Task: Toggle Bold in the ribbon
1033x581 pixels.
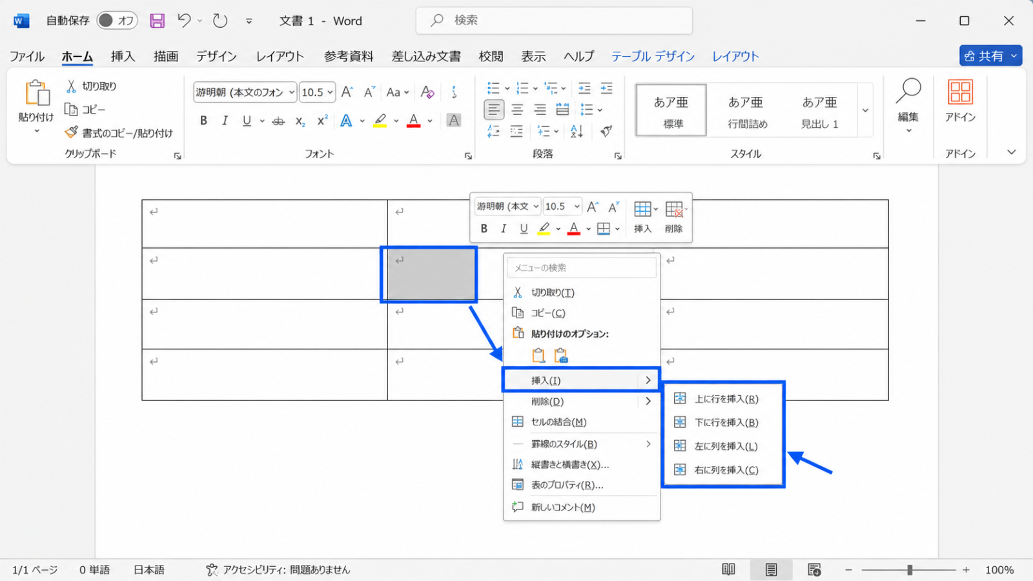Action: (x=203, y=121)
